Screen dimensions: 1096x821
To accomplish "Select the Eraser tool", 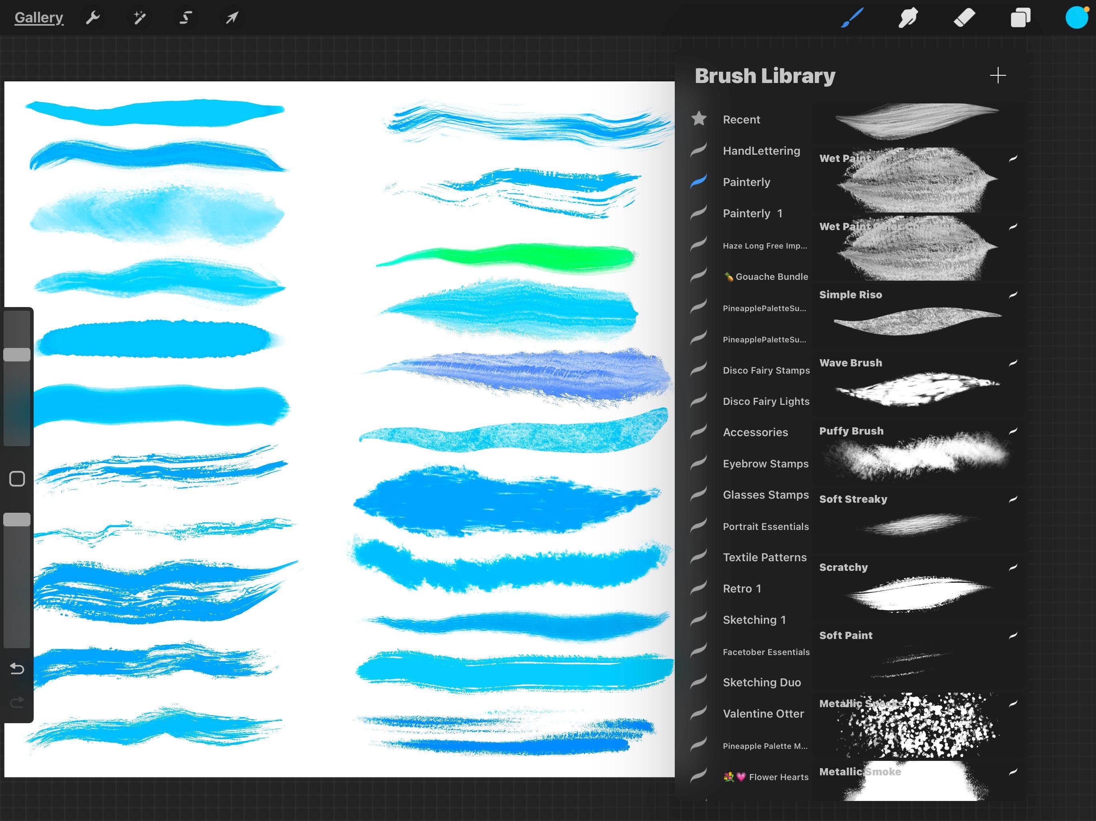I will pyautogui.click(x=964, y=18).
